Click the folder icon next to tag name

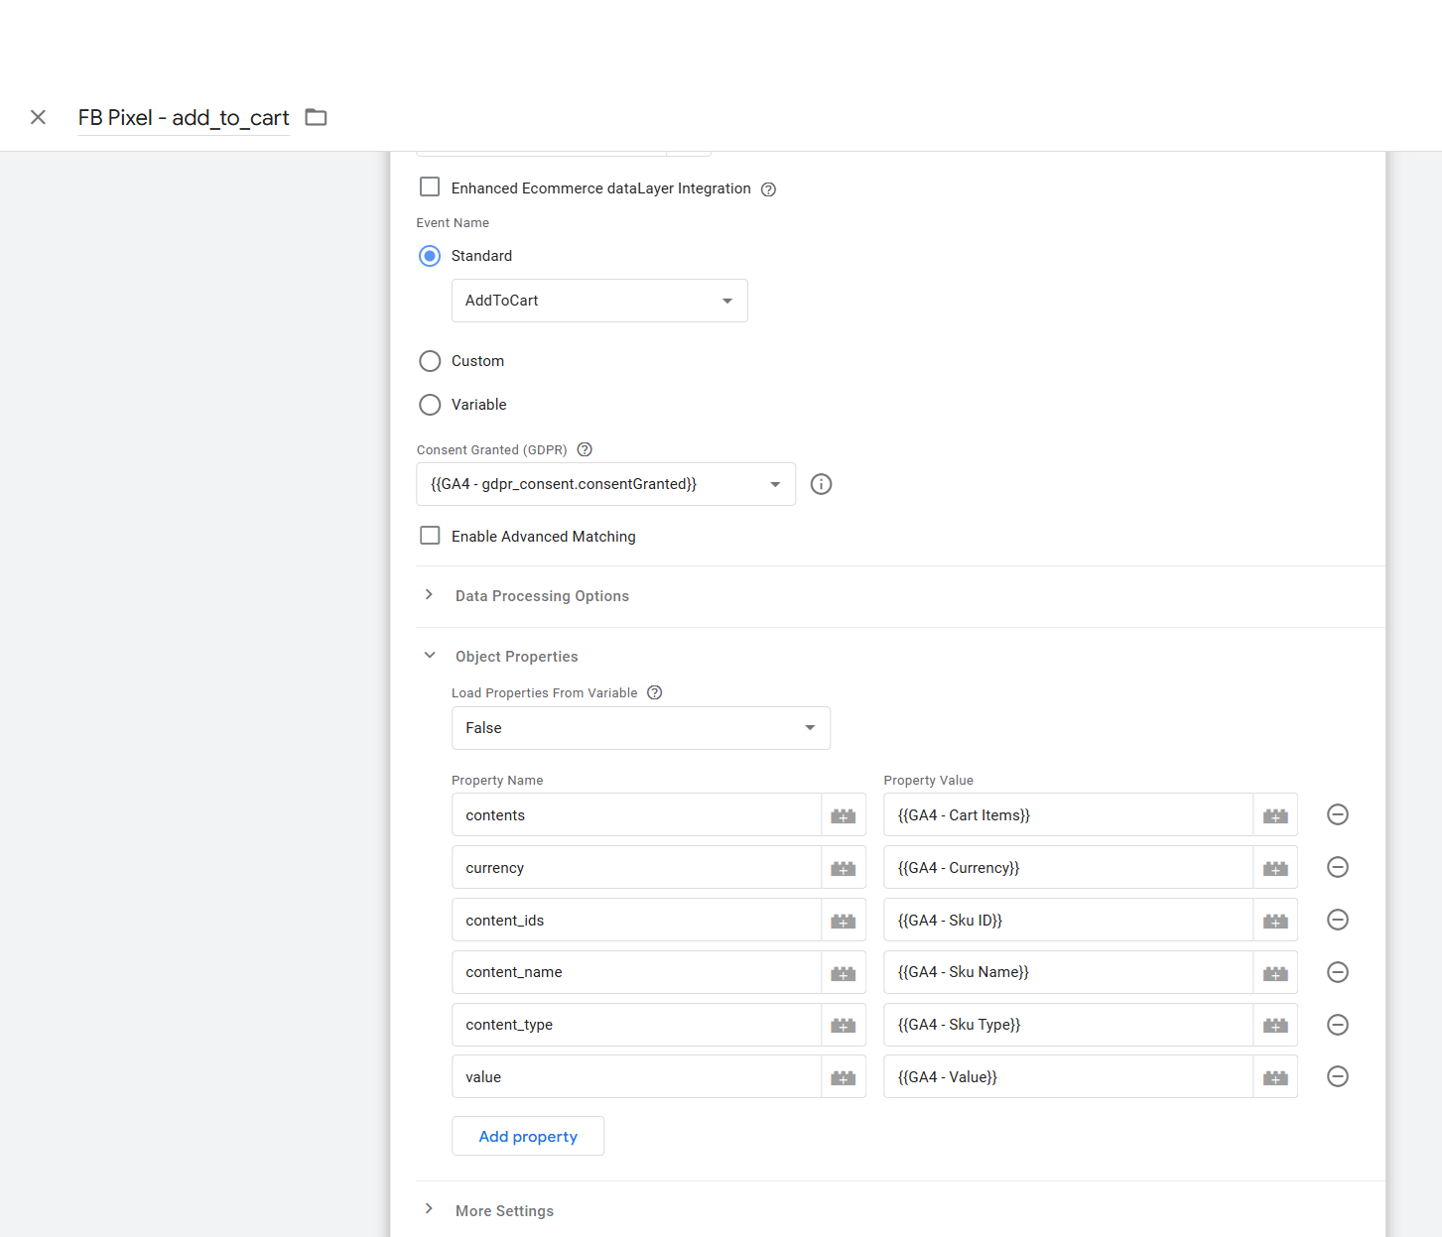point(316,117)
